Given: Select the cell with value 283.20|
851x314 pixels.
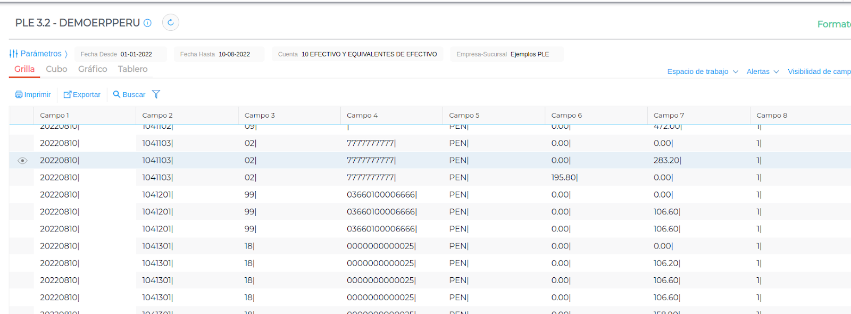Looking at the screenshot, I should (698, 160).
